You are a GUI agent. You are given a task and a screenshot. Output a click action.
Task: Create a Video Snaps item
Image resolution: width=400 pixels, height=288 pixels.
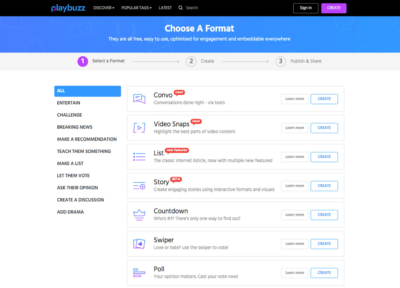click(x=324, y=128)
